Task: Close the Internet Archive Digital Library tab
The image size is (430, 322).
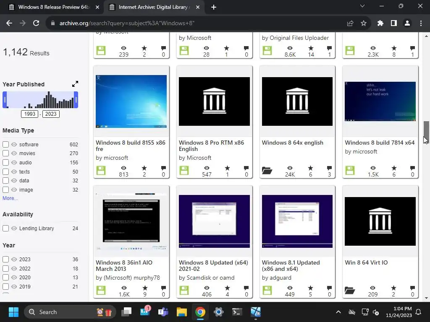Action: [x=198, y=7]
